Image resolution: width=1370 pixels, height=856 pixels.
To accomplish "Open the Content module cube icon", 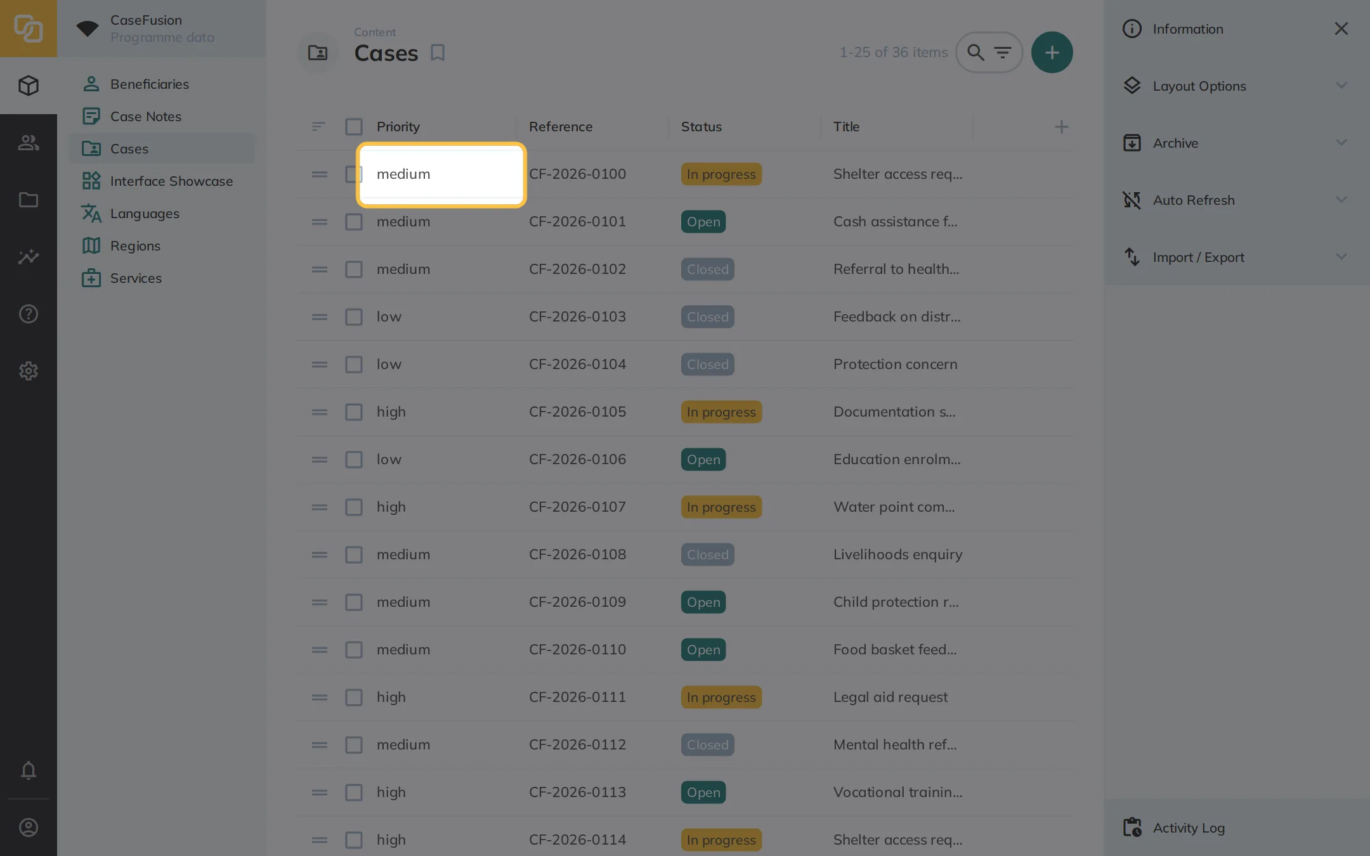I will pyautogui.click(x=29, y=86).
